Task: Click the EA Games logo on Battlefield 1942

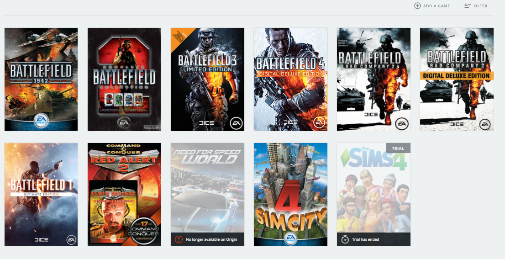Action: point(41,121)
